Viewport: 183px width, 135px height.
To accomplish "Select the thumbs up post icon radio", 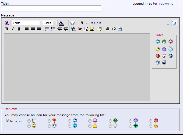I will click(x=151, y=126).
